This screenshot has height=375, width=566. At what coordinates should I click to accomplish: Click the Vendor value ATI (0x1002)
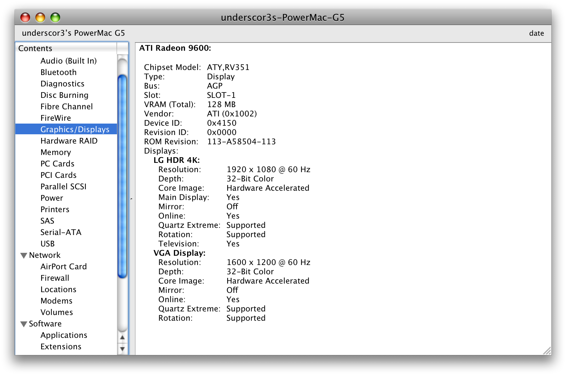click(232, 114)
